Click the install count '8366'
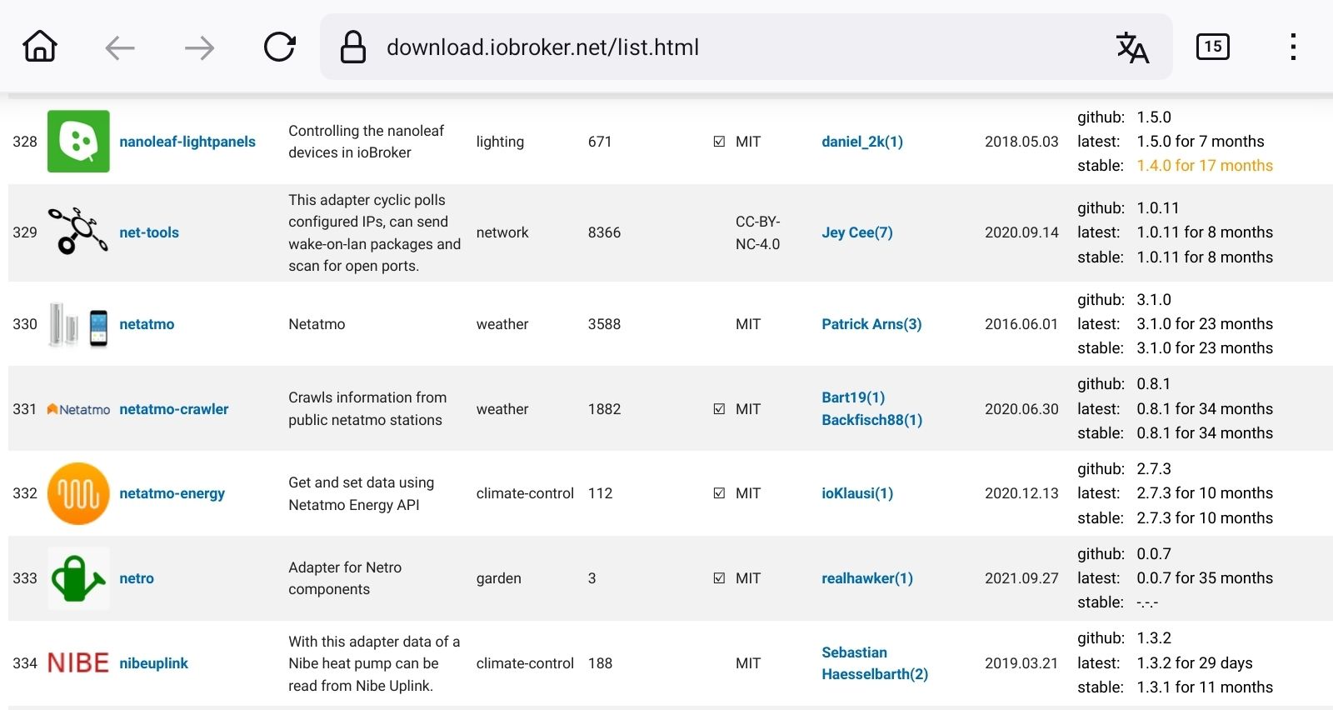 click(604, 232)
